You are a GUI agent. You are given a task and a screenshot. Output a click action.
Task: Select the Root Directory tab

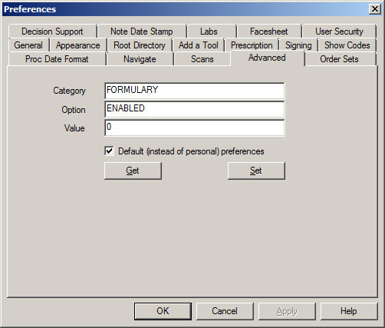[140, 45]
